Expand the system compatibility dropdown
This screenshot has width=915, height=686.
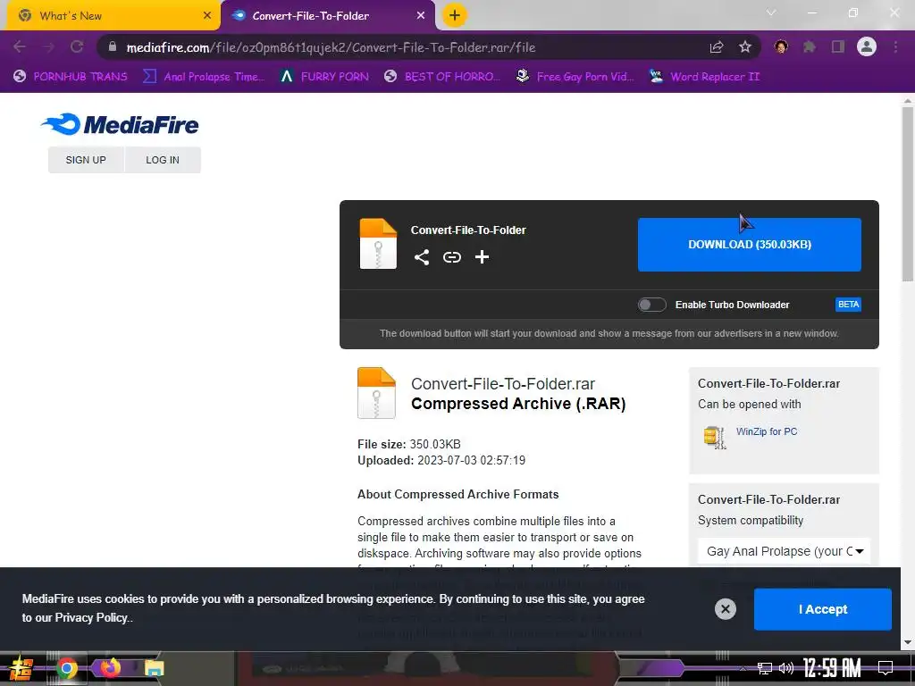pyautogui.click(x=784, y=551)
